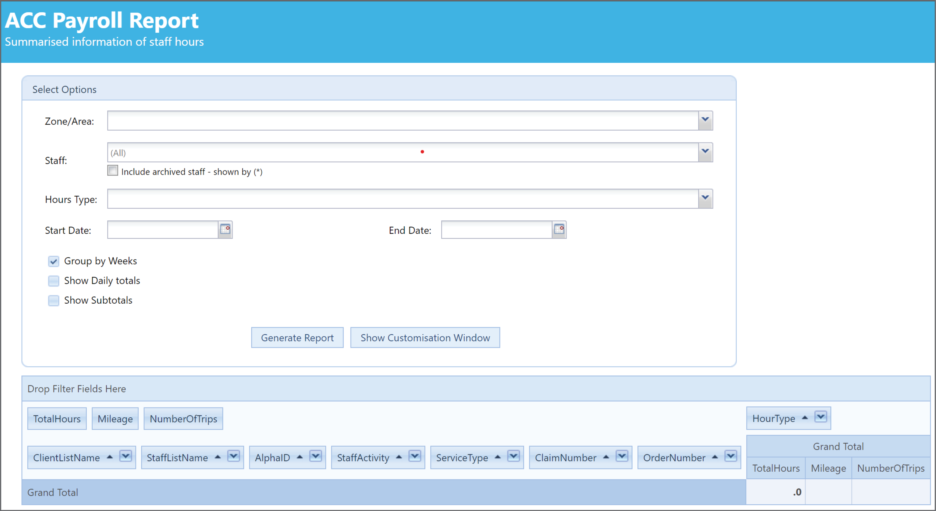Open the ServiceType filter icon

513,457
